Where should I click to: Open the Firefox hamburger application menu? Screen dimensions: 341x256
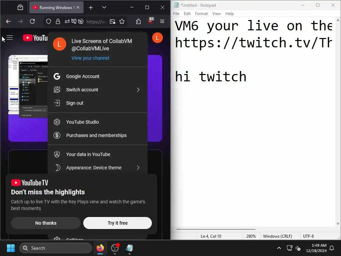[162, 21]
